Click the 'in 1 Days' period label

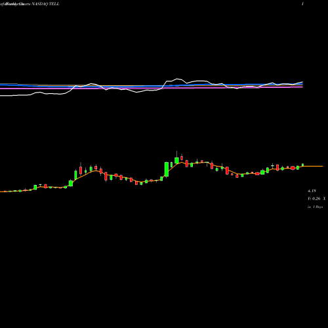[x=315, y=207]
